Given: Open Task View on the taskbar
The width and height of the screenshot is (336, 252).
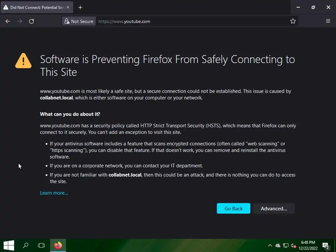Looking at the screenshot, I should [41, 245].
